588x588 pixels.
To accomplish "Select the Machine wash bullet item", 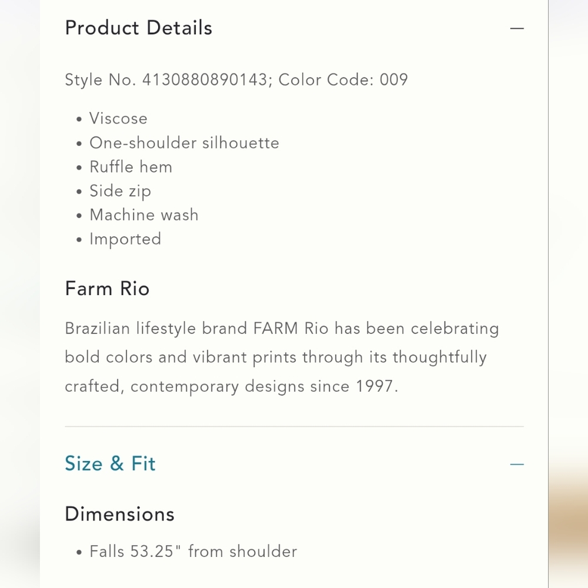I will click(144, 215).
